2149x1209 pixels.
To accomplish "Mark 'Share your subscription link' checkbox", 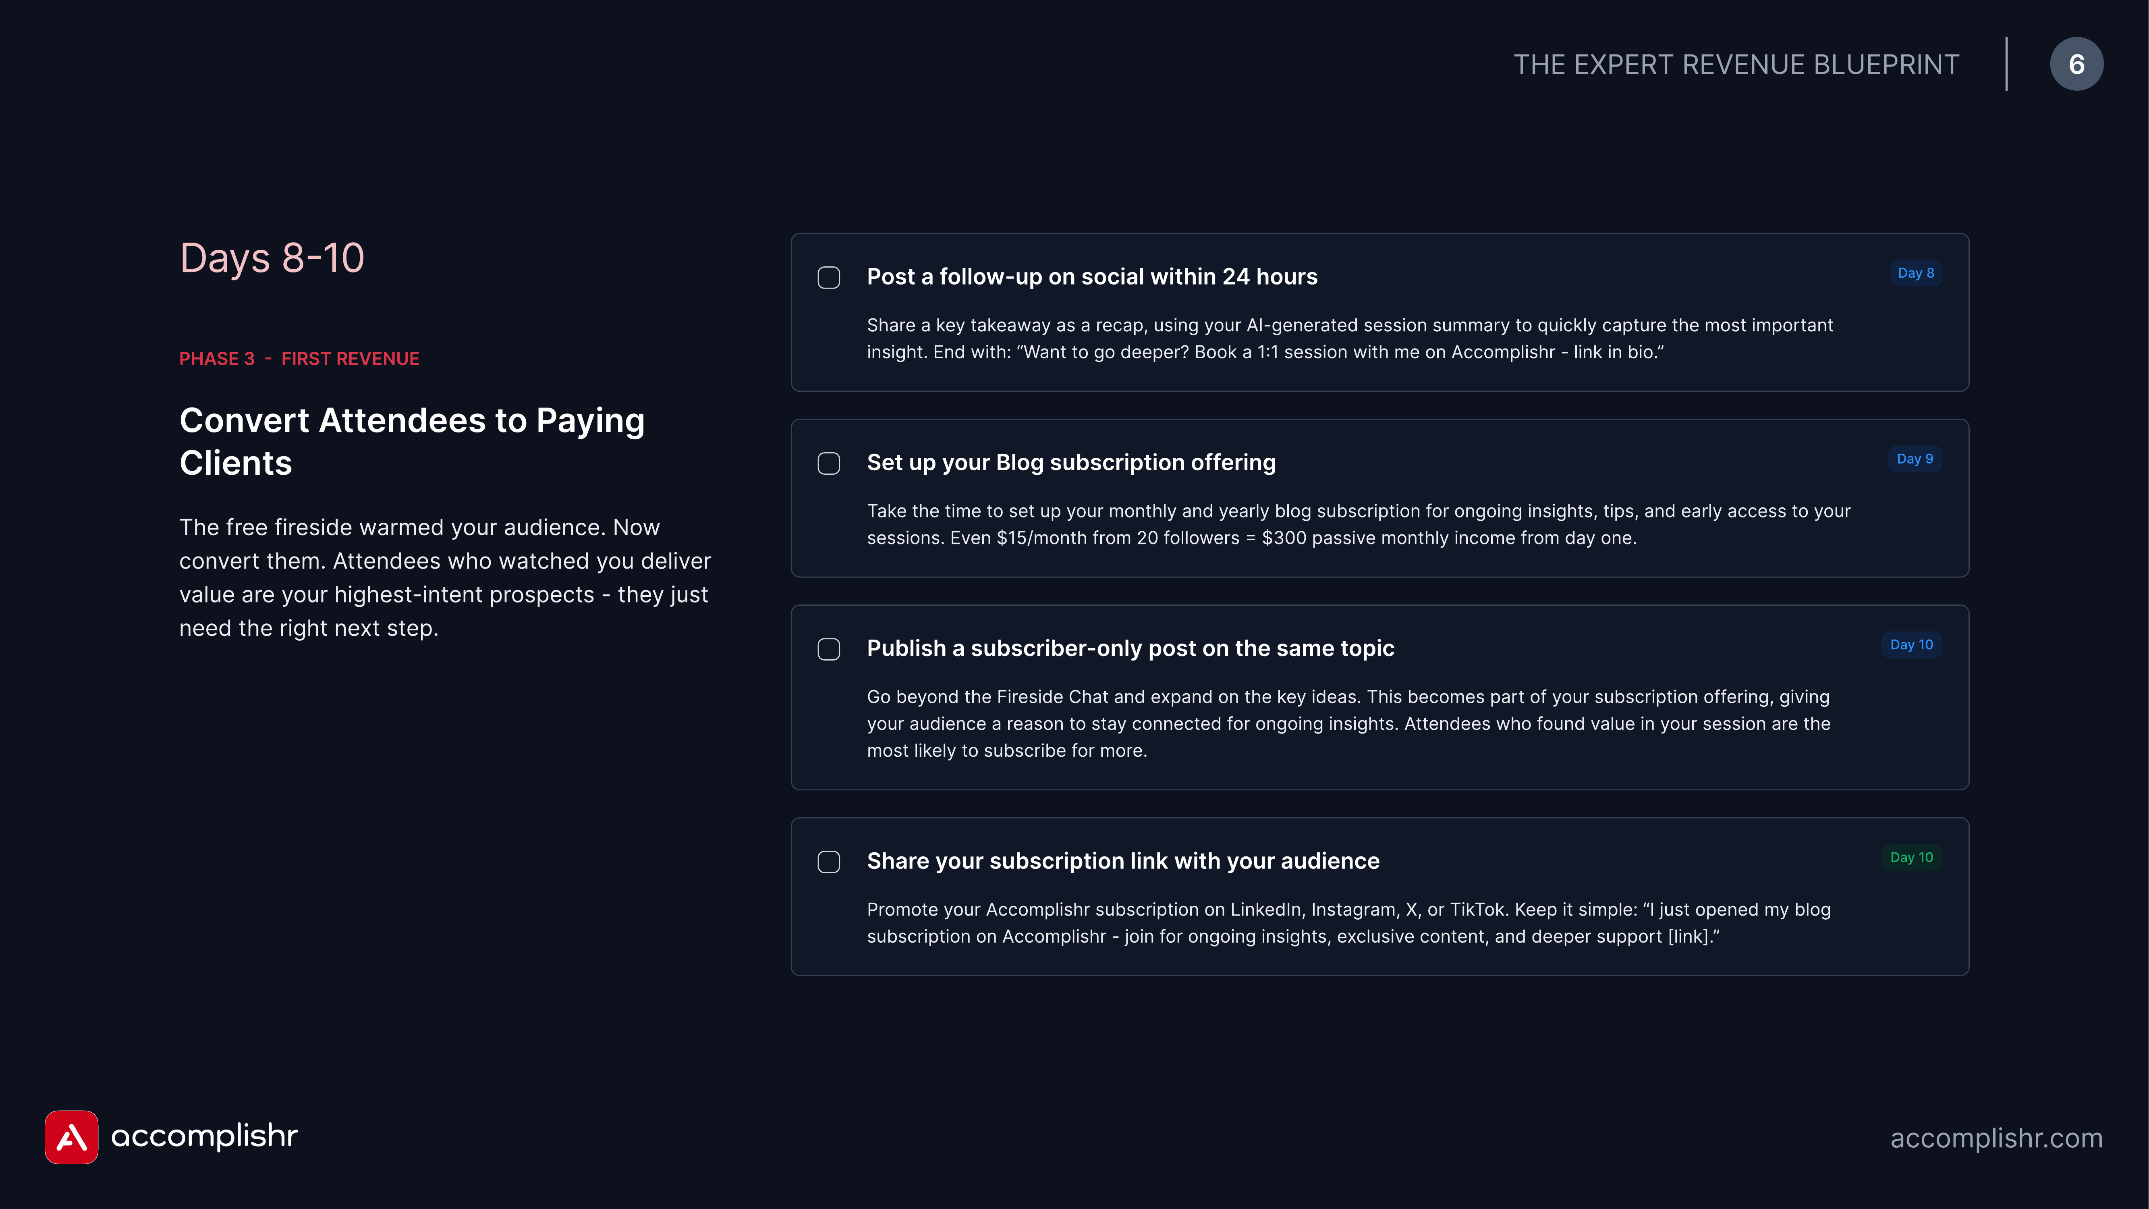I will point(828,862).
